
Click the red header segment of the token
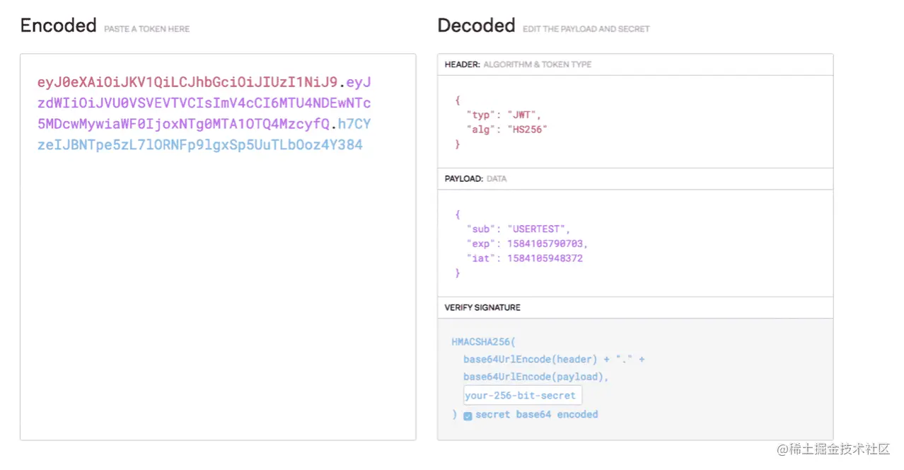[188, 82]
